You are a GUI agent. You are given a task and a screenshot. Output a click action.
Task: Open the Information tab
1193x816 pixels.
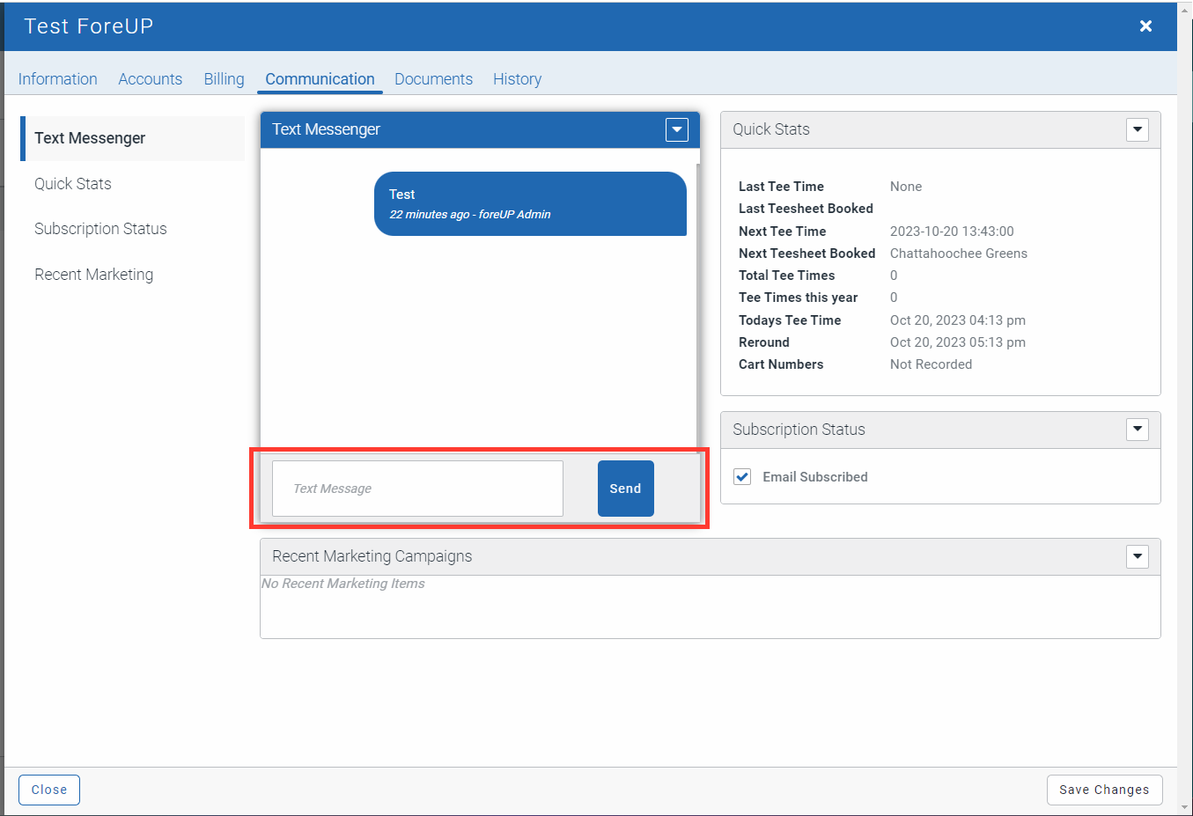coord(58,79)
